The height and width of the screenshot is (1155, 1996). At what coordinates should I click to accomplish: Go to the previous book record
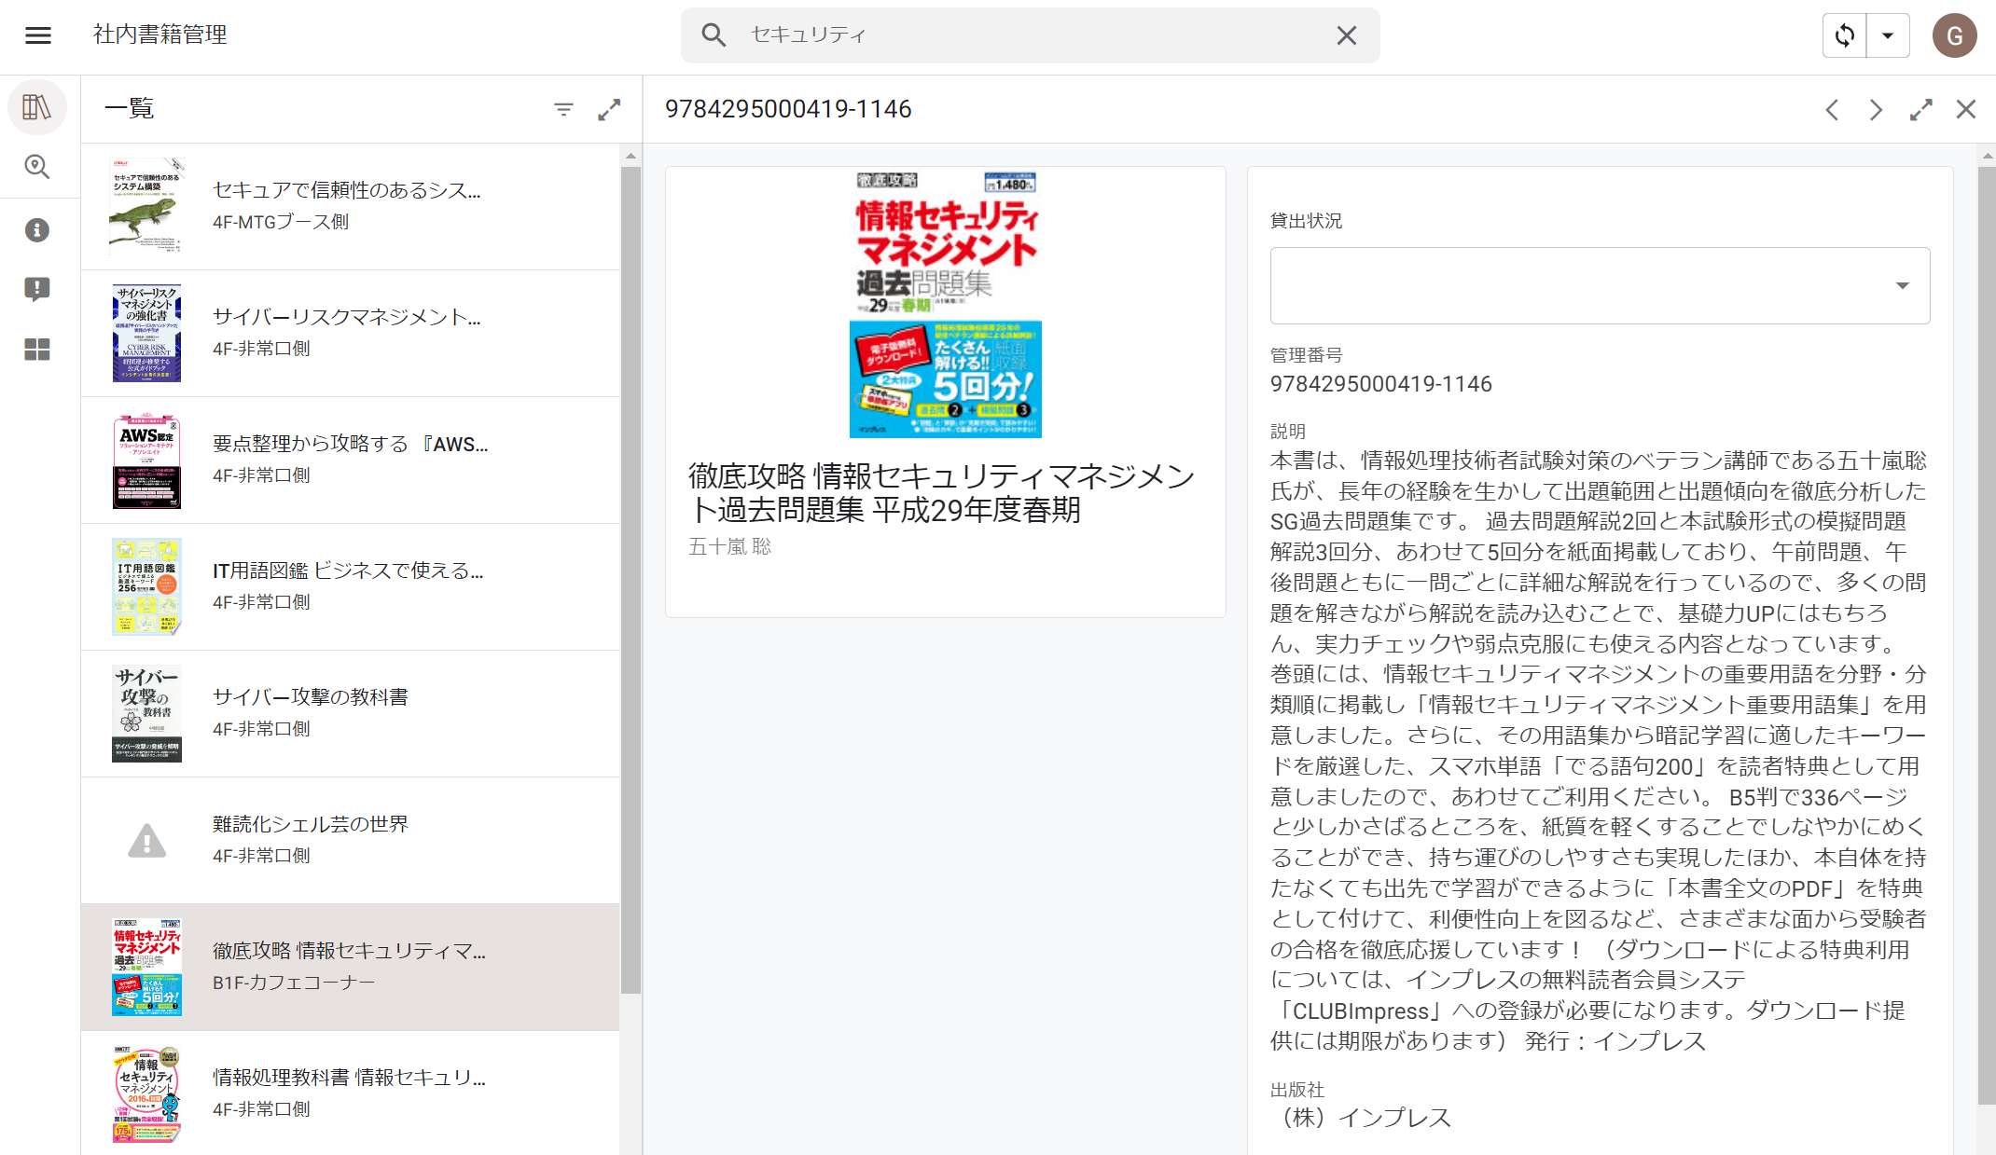1832,110
